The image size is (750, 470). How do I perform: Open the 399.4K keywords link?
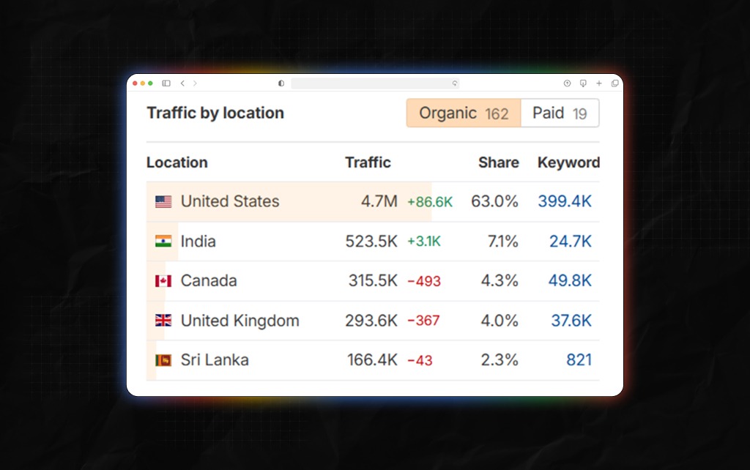565,201
